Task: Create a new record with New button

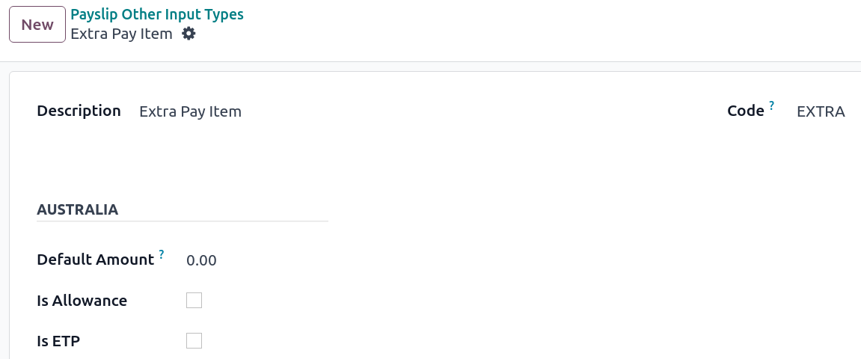Action: click(37, 25)
